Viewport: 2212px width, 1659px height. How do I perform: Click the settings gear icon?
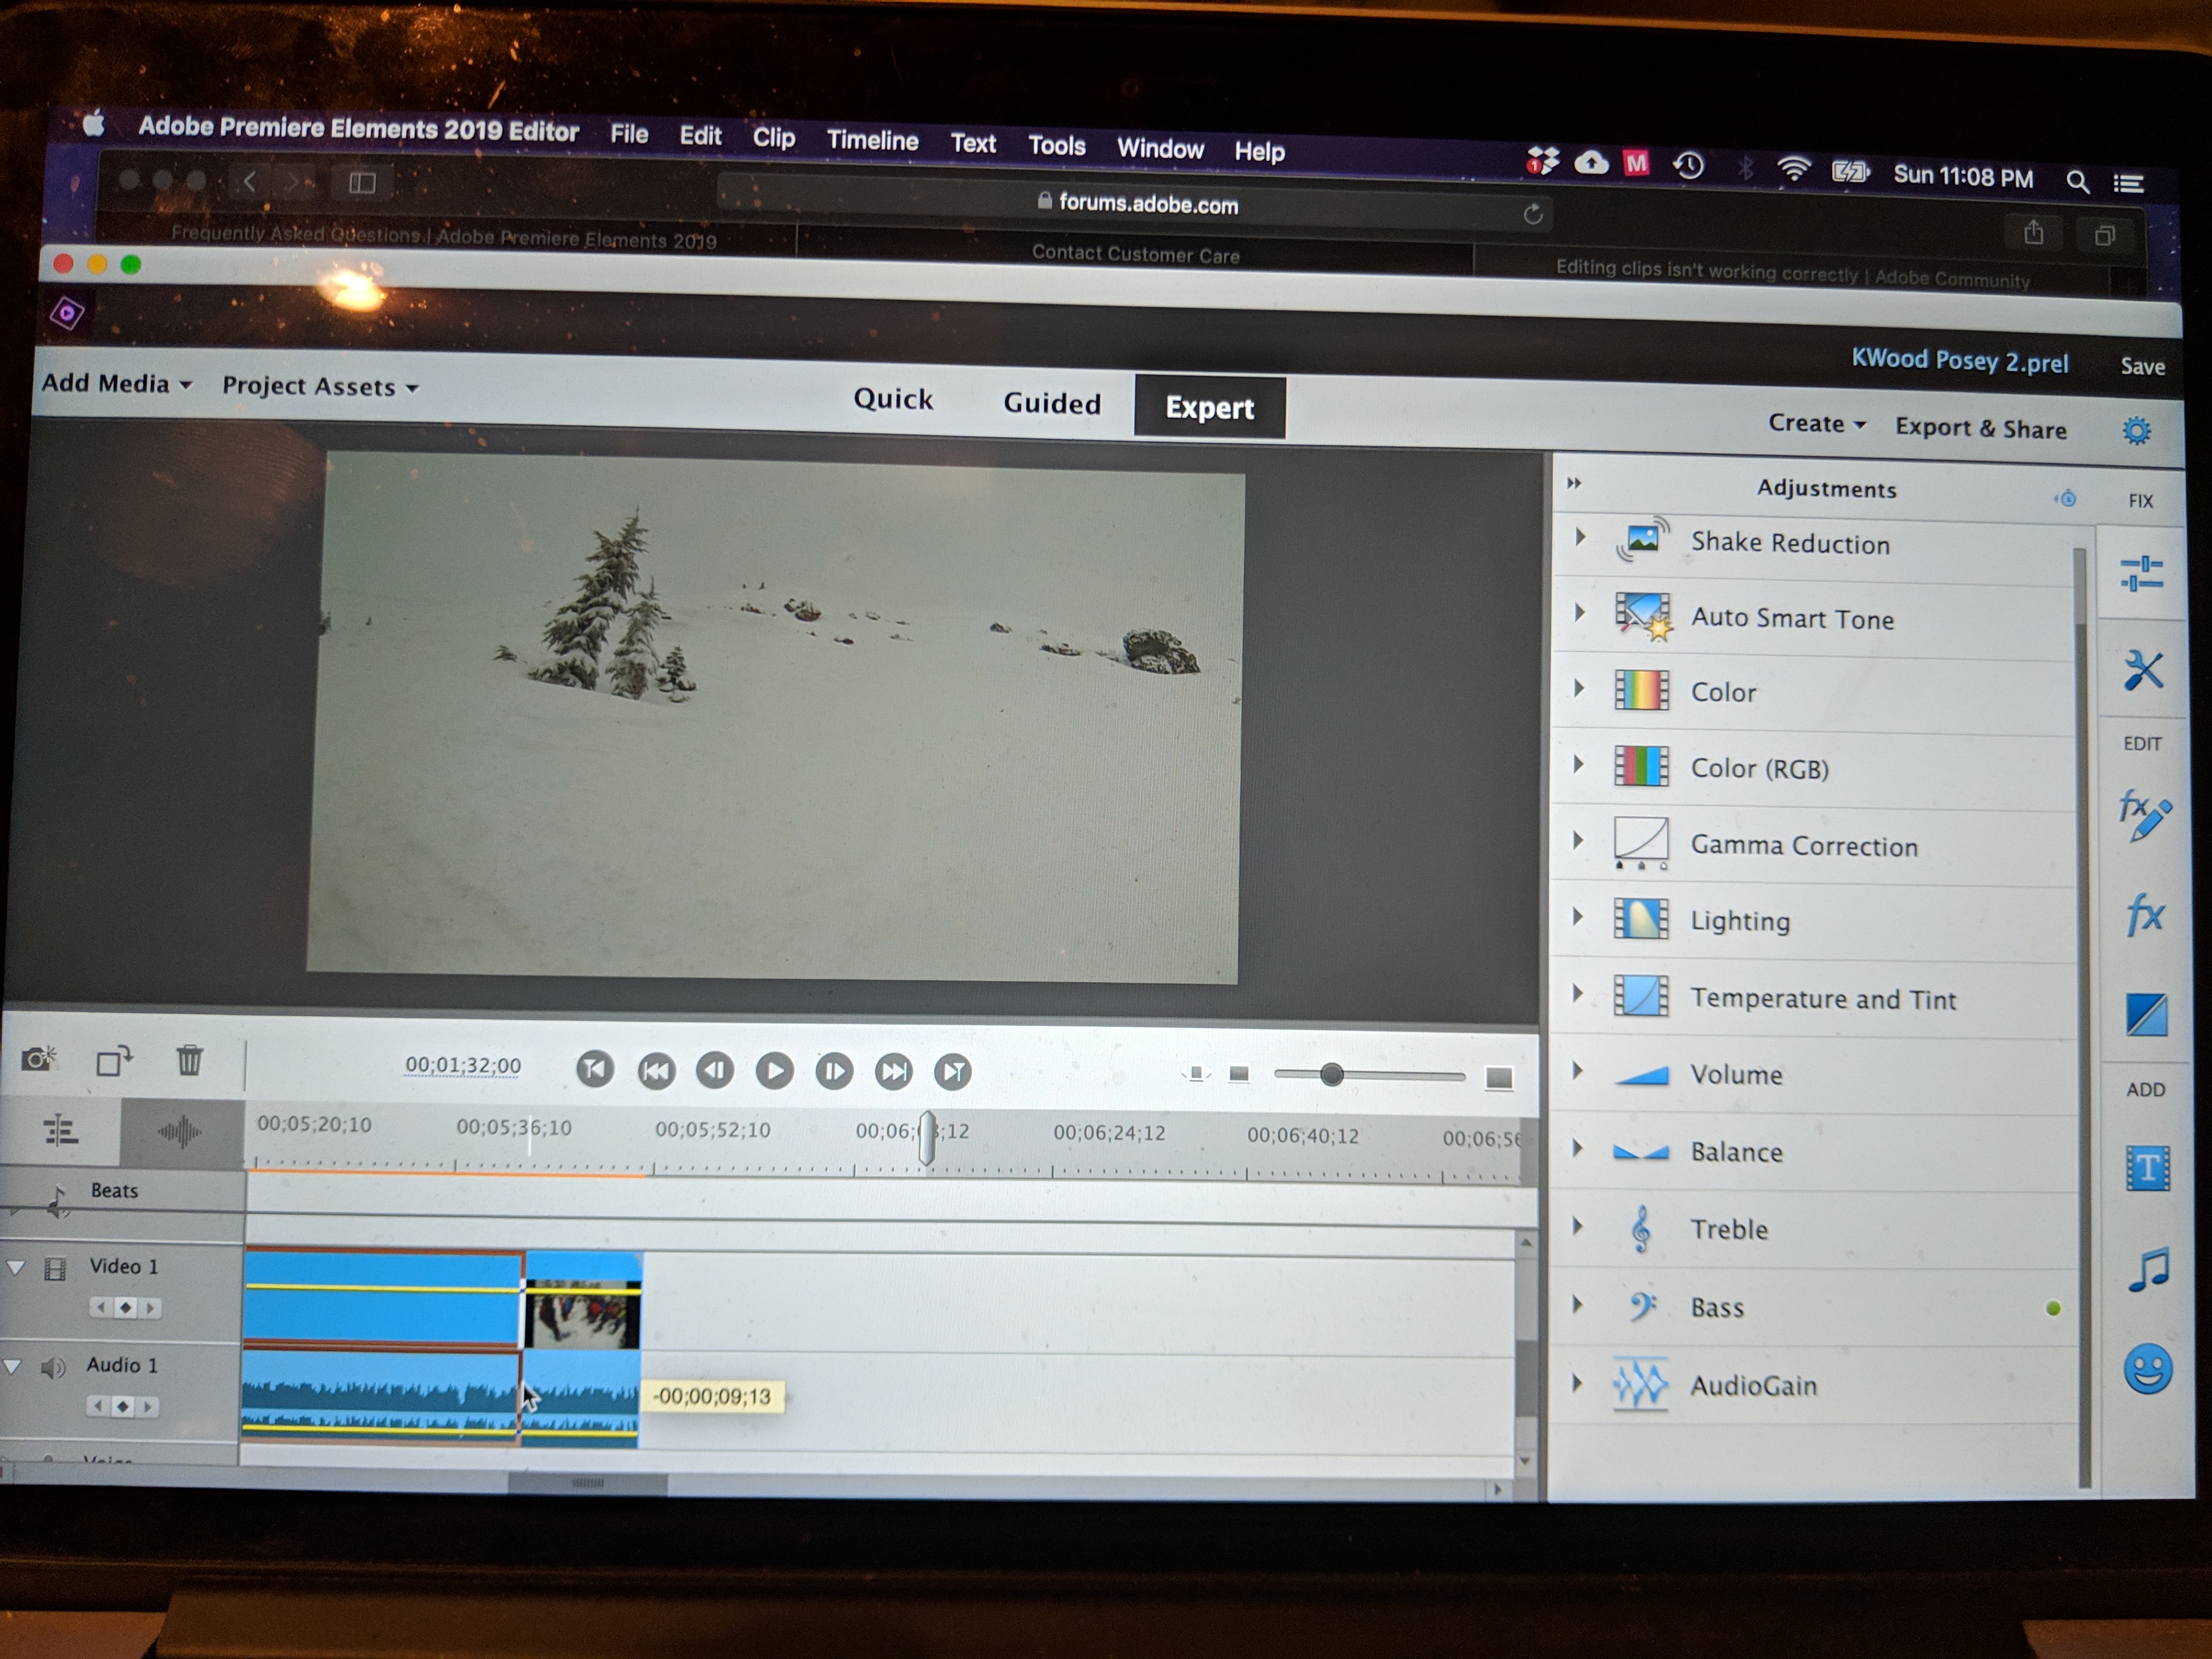(2136, 431)
